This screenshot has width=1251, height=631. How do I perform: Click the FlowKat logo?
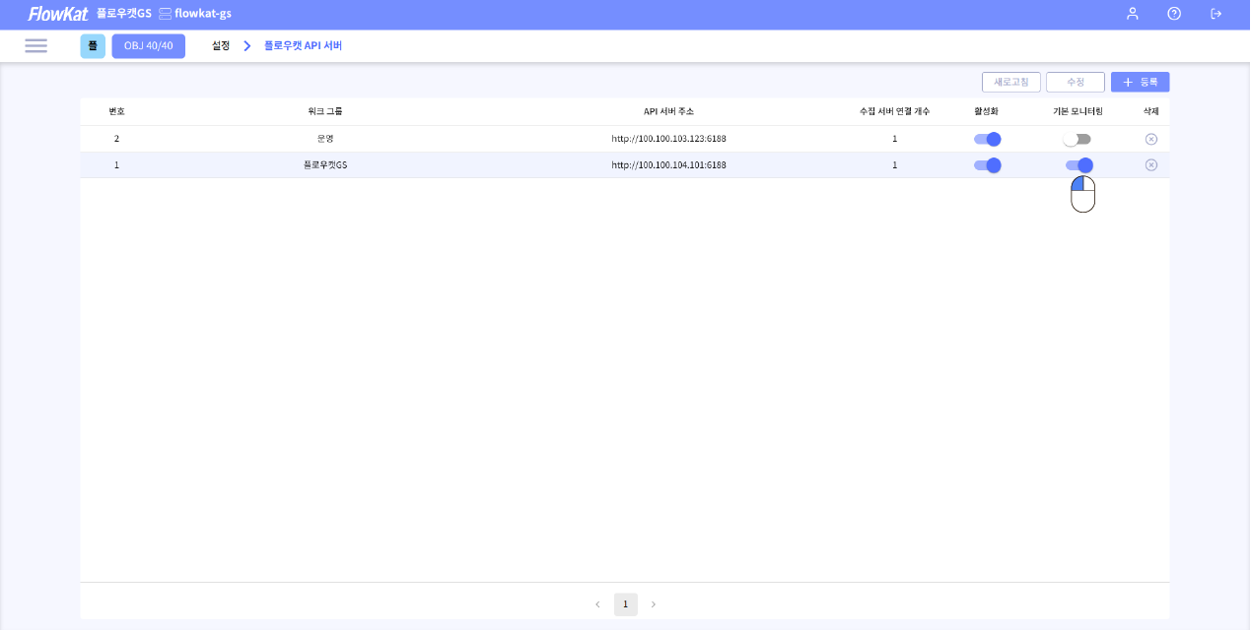pyautogui.click(x=58, y=14)
